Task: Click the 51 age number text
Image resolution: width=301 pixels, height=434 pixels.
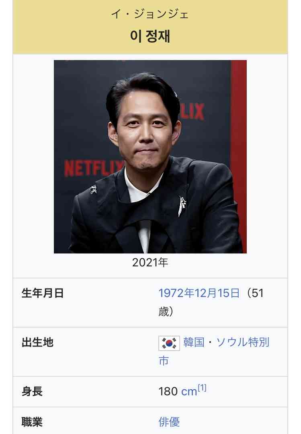Action: pos(258,293)
